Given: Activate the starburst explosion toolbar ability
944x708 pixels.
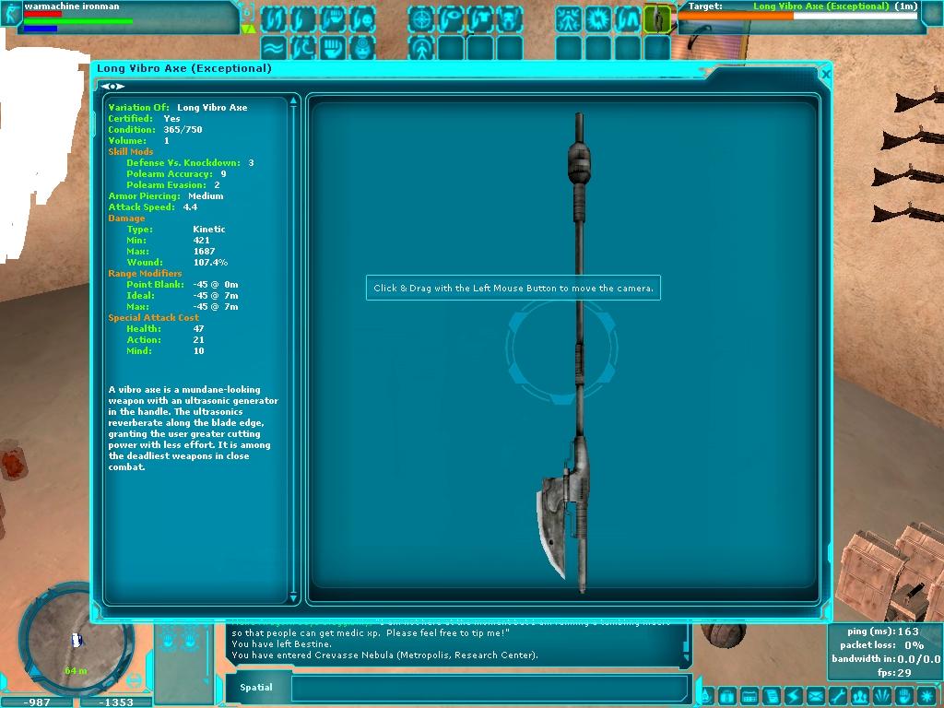Looking at the screenshot, I should coord(597,19).
